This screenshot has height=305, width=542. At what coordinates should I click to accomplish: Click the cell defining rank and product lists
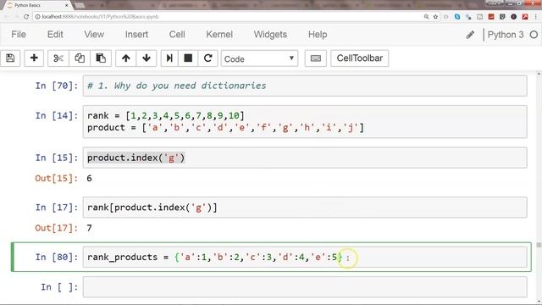click(x=305, y=121)
